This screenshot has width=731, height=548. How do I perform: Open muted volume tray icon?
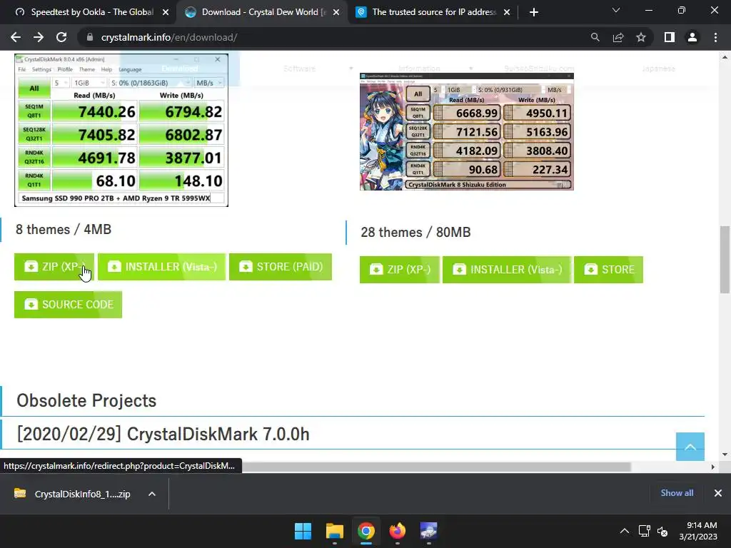click(x=662, y=531)
